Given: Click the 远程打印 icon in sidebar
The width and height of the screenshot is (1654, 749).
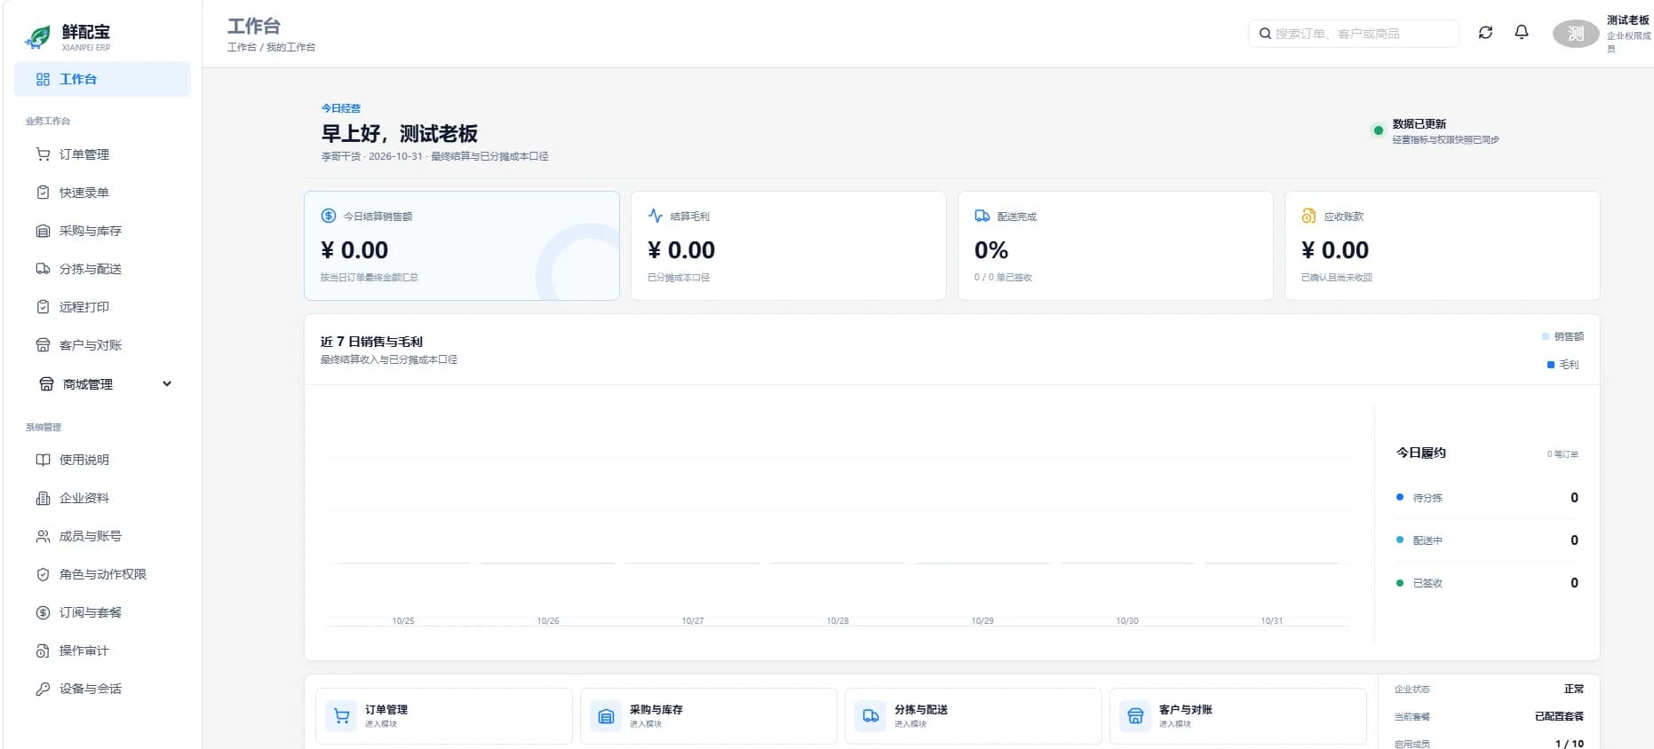Looking at the screenshot, I should pyautogui.click(x=43, y=307).
